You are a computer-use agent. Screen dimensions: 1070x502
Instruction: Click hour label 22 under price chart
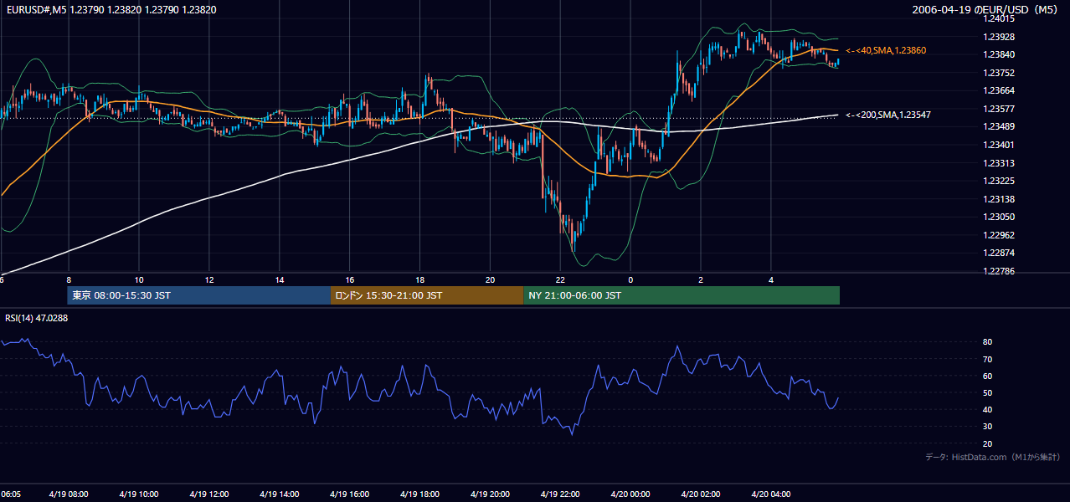(561, 280)
